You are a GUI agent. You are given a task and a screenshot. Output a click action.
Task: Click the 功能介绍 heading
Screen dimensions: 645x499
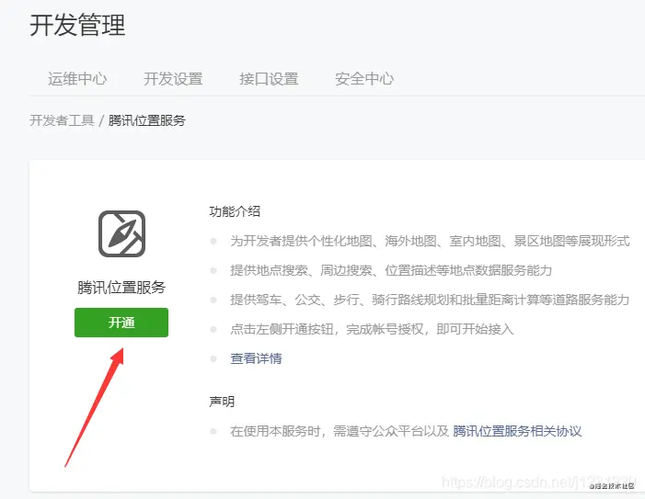click(x=235, y=211)
